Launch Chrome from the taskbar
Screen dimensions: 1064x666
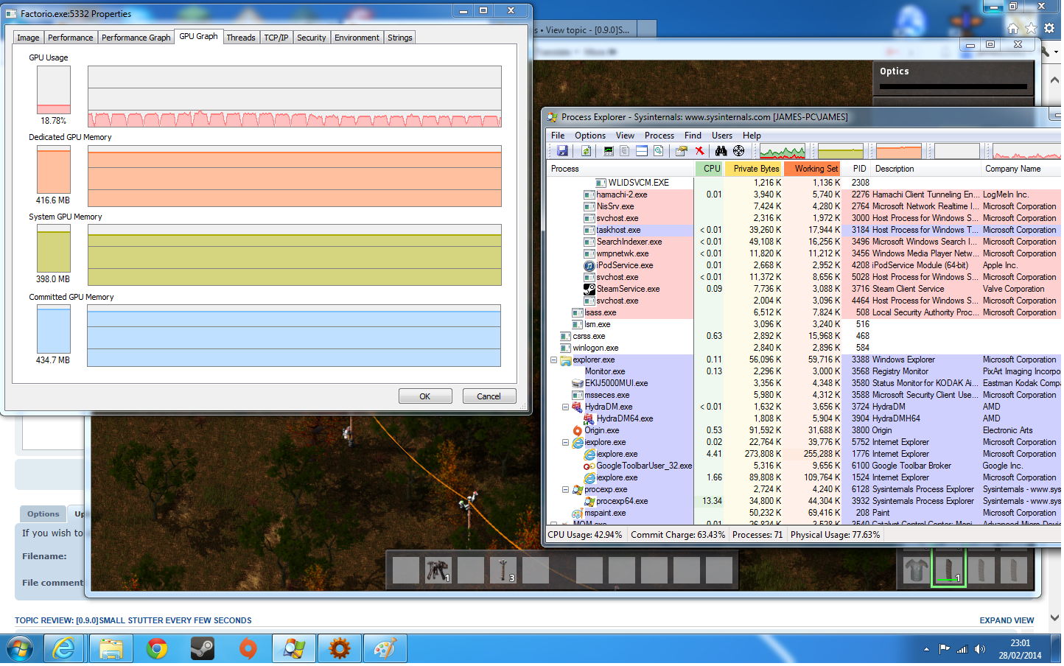tap(157, 649)
